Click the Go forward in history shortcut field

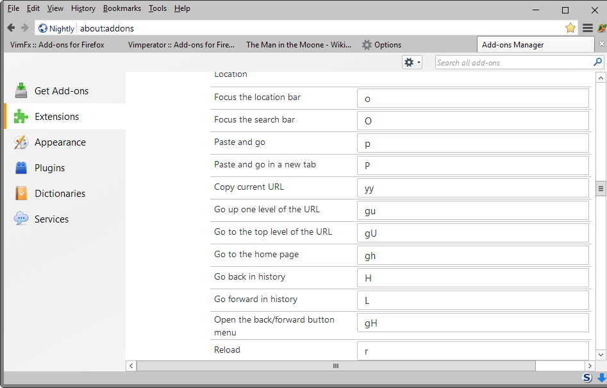pyautogui.click(x=472, y=301)
